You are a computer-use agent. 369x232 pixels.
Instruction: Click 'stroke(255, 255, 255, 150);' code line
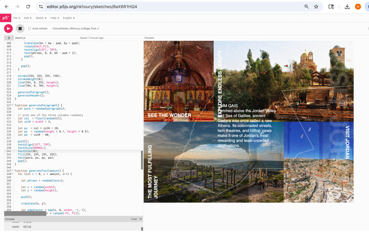coord(39,76)
